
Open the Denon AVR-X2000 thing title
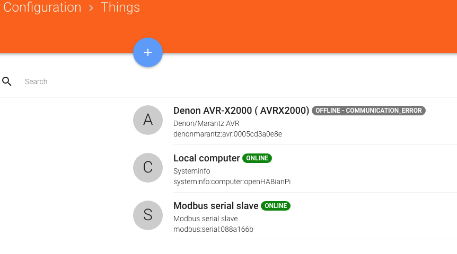241,111
